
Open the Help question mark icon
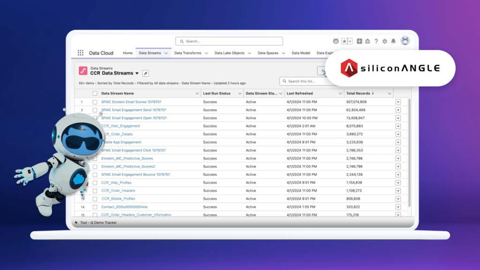pyautogui.click(x=376, y=41)
